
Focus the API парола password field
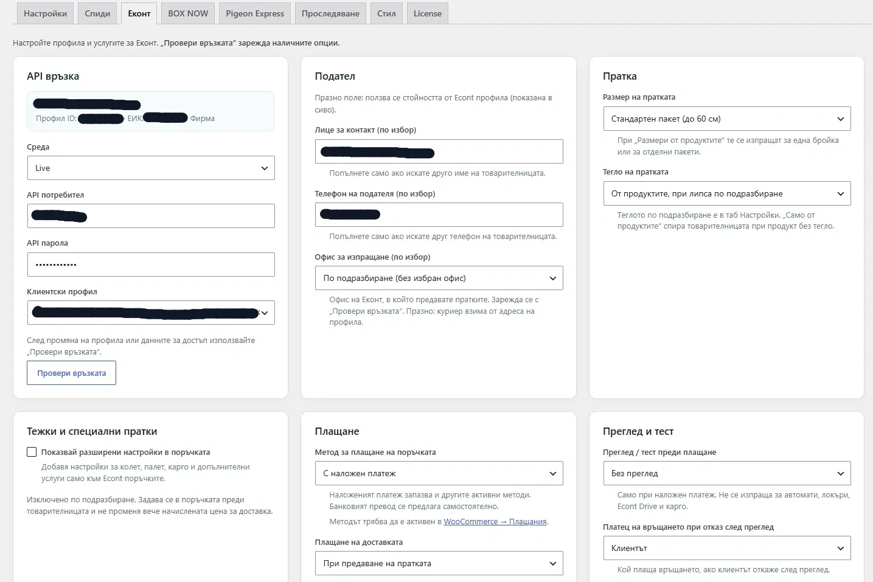[151, 265]
